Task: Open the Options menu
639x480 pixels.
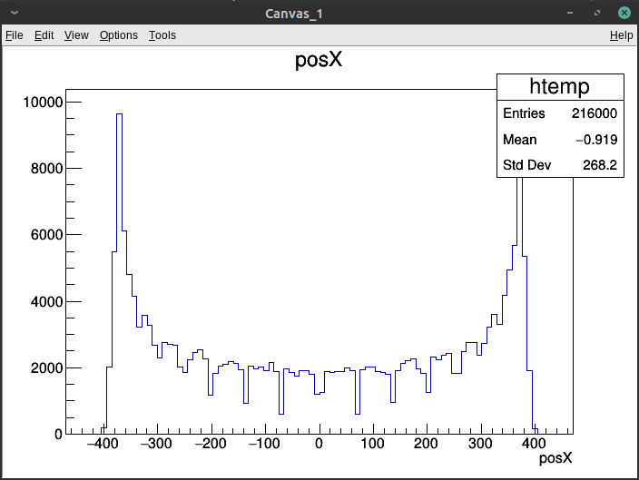Action: [x=119, y=35]
